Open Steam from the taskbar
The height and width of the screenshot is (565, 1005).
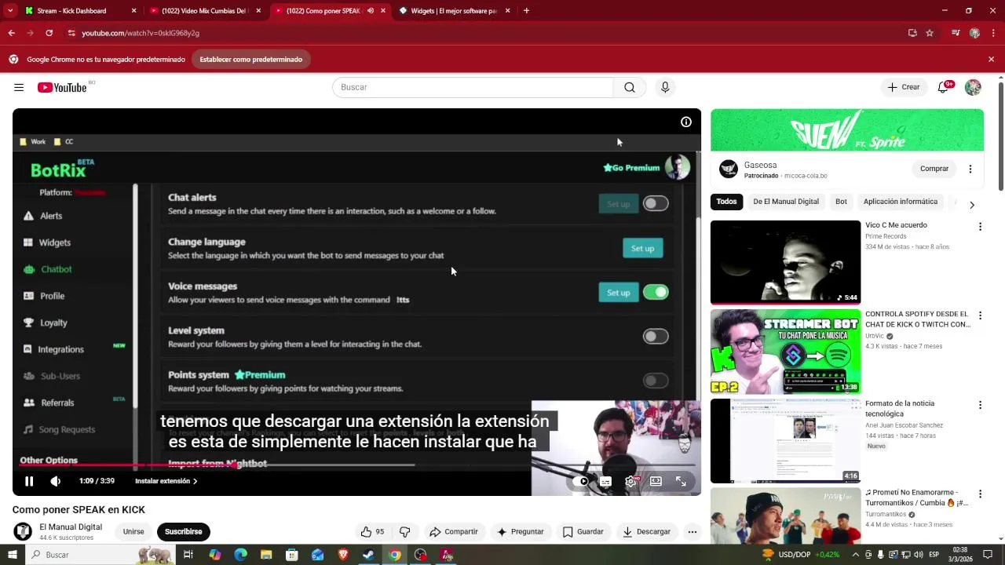click(x=368, y=555)
